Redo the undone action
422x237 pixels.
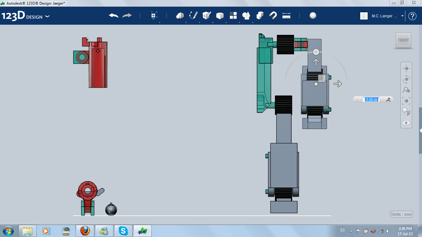click(x=127, y=15)
